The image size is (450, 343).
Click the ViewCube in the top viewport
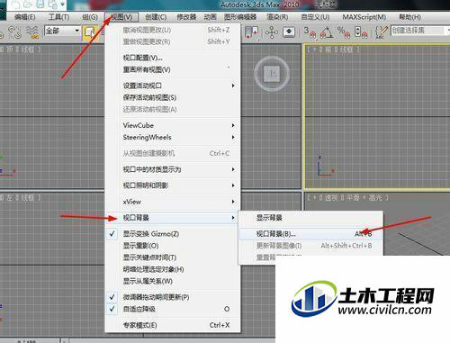272,74
